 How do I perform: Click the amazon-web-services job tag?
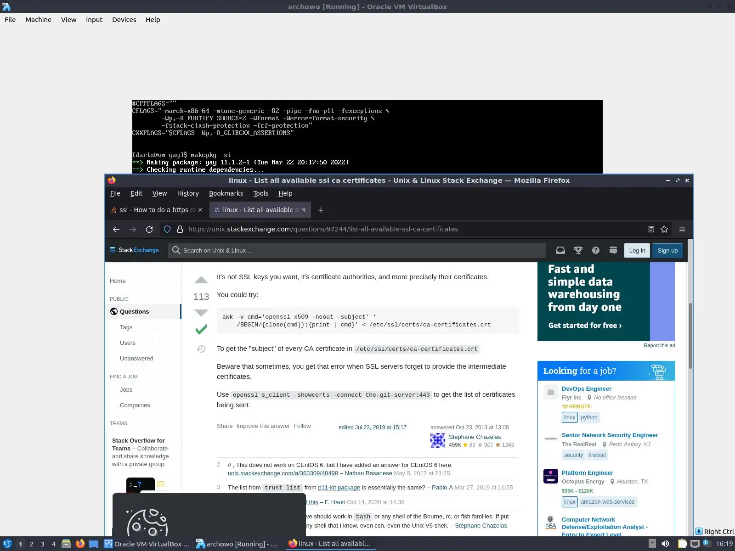pos(607,502)
